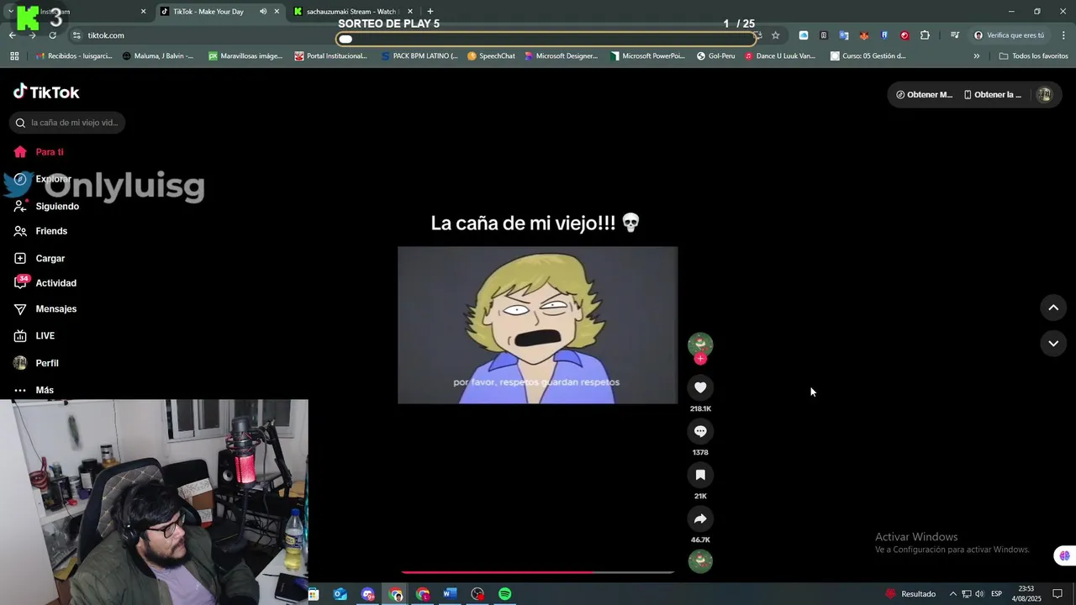Open the apps grid in bookmarks bar
Screen dimensions: 1076x605
point(14,56)
